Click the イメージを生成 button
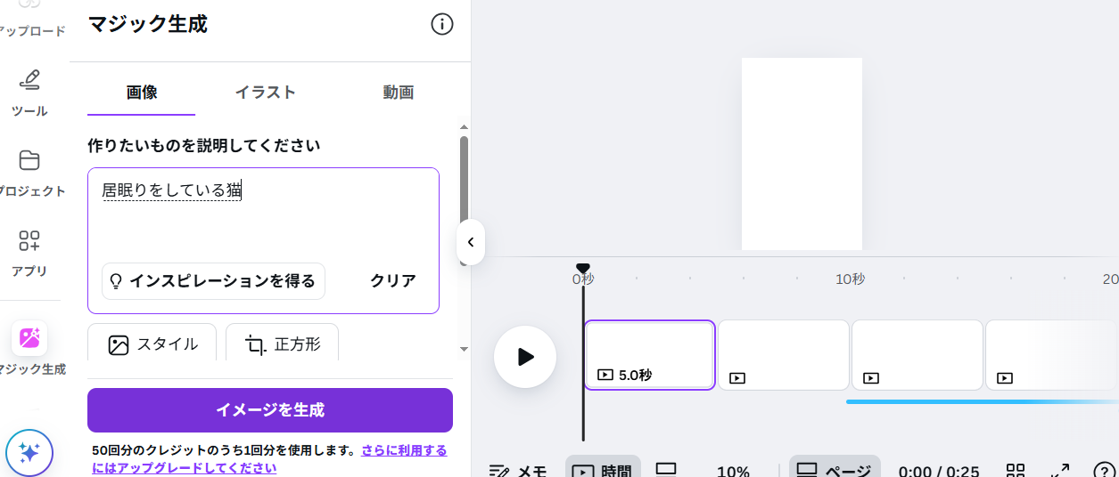The height and width of the screenshot is (477, 1119). point(270,410)
